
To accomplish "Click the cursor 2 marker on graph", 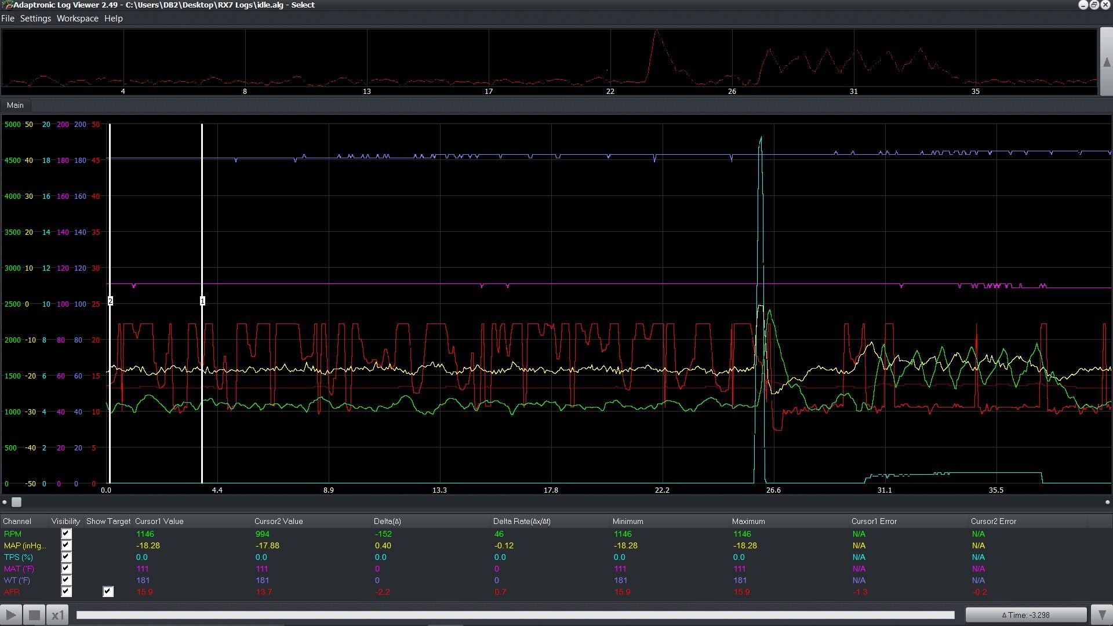I will coord(110,301).
